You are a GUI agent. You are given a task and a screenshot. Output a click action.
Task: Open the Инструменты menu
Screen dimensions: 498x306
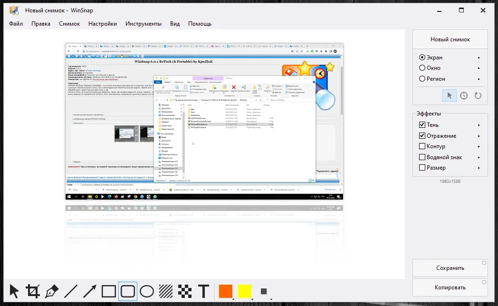coord(143,24)
